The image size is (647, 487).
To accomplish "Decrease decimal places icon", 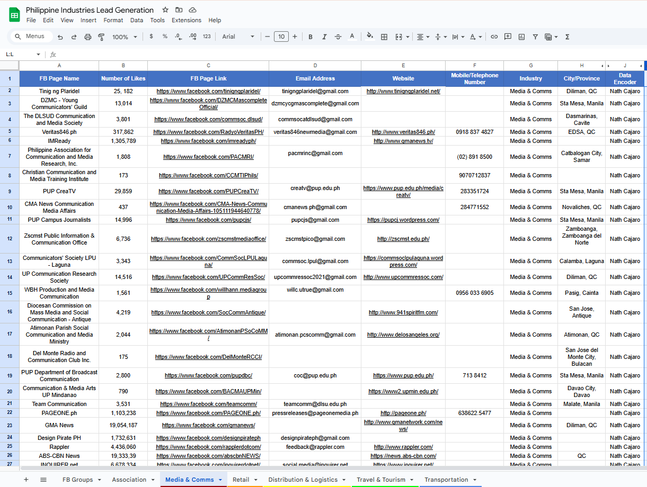I will (179, 37).
